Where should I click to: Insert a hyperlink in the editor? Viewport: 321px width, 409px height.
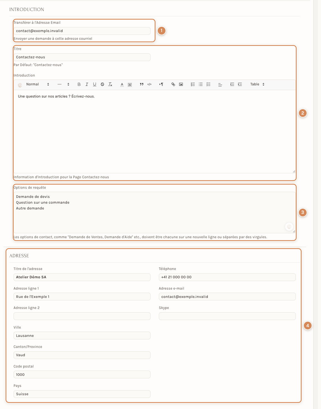coord(173,84)
